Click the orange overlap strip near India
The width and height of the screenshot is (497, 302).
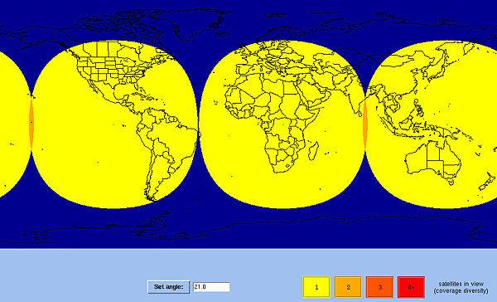[365, 124]
